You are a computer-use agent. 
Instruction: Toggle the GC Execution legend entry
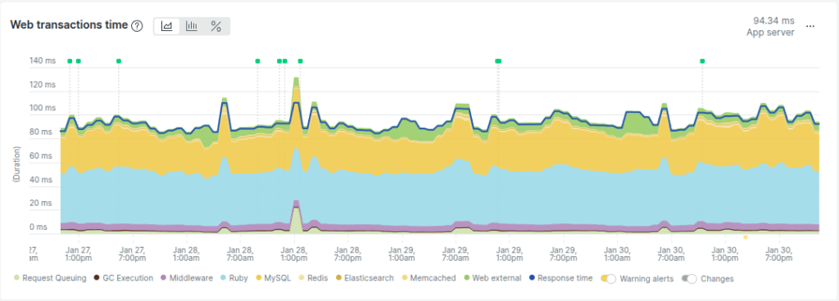click(x=124, y=278)
